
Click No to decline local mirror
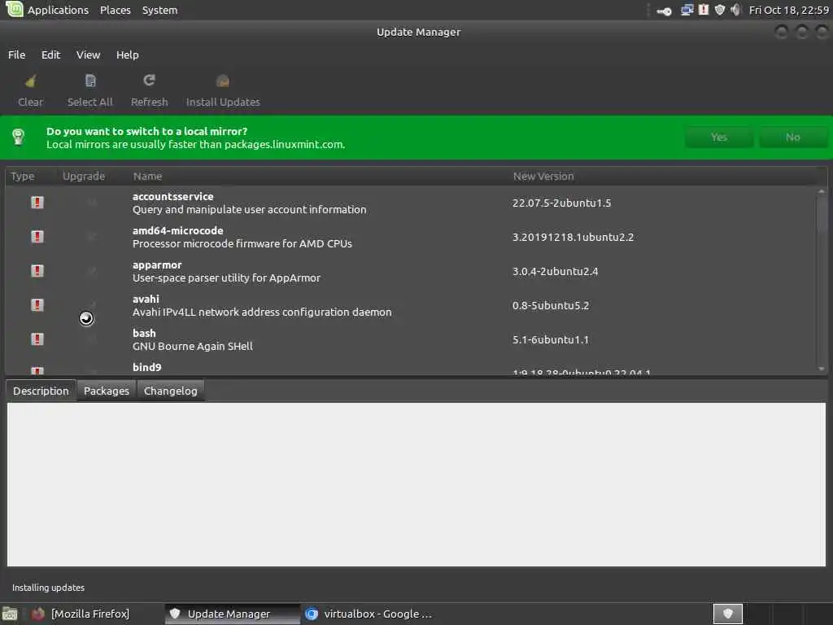(792, 137)
